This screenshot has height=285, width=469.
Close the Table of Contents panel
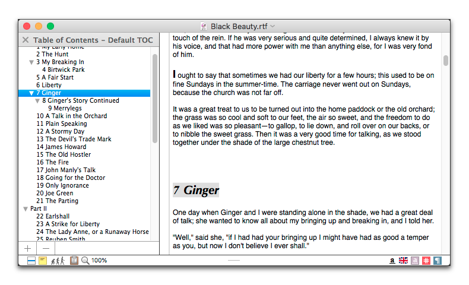[26, 40]
